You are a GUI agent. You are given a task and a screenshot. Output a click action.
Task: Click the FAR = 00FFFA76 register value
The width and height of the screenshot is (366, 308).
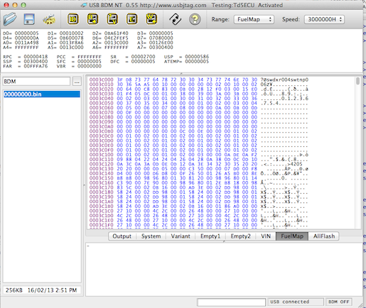pos(26,66)
